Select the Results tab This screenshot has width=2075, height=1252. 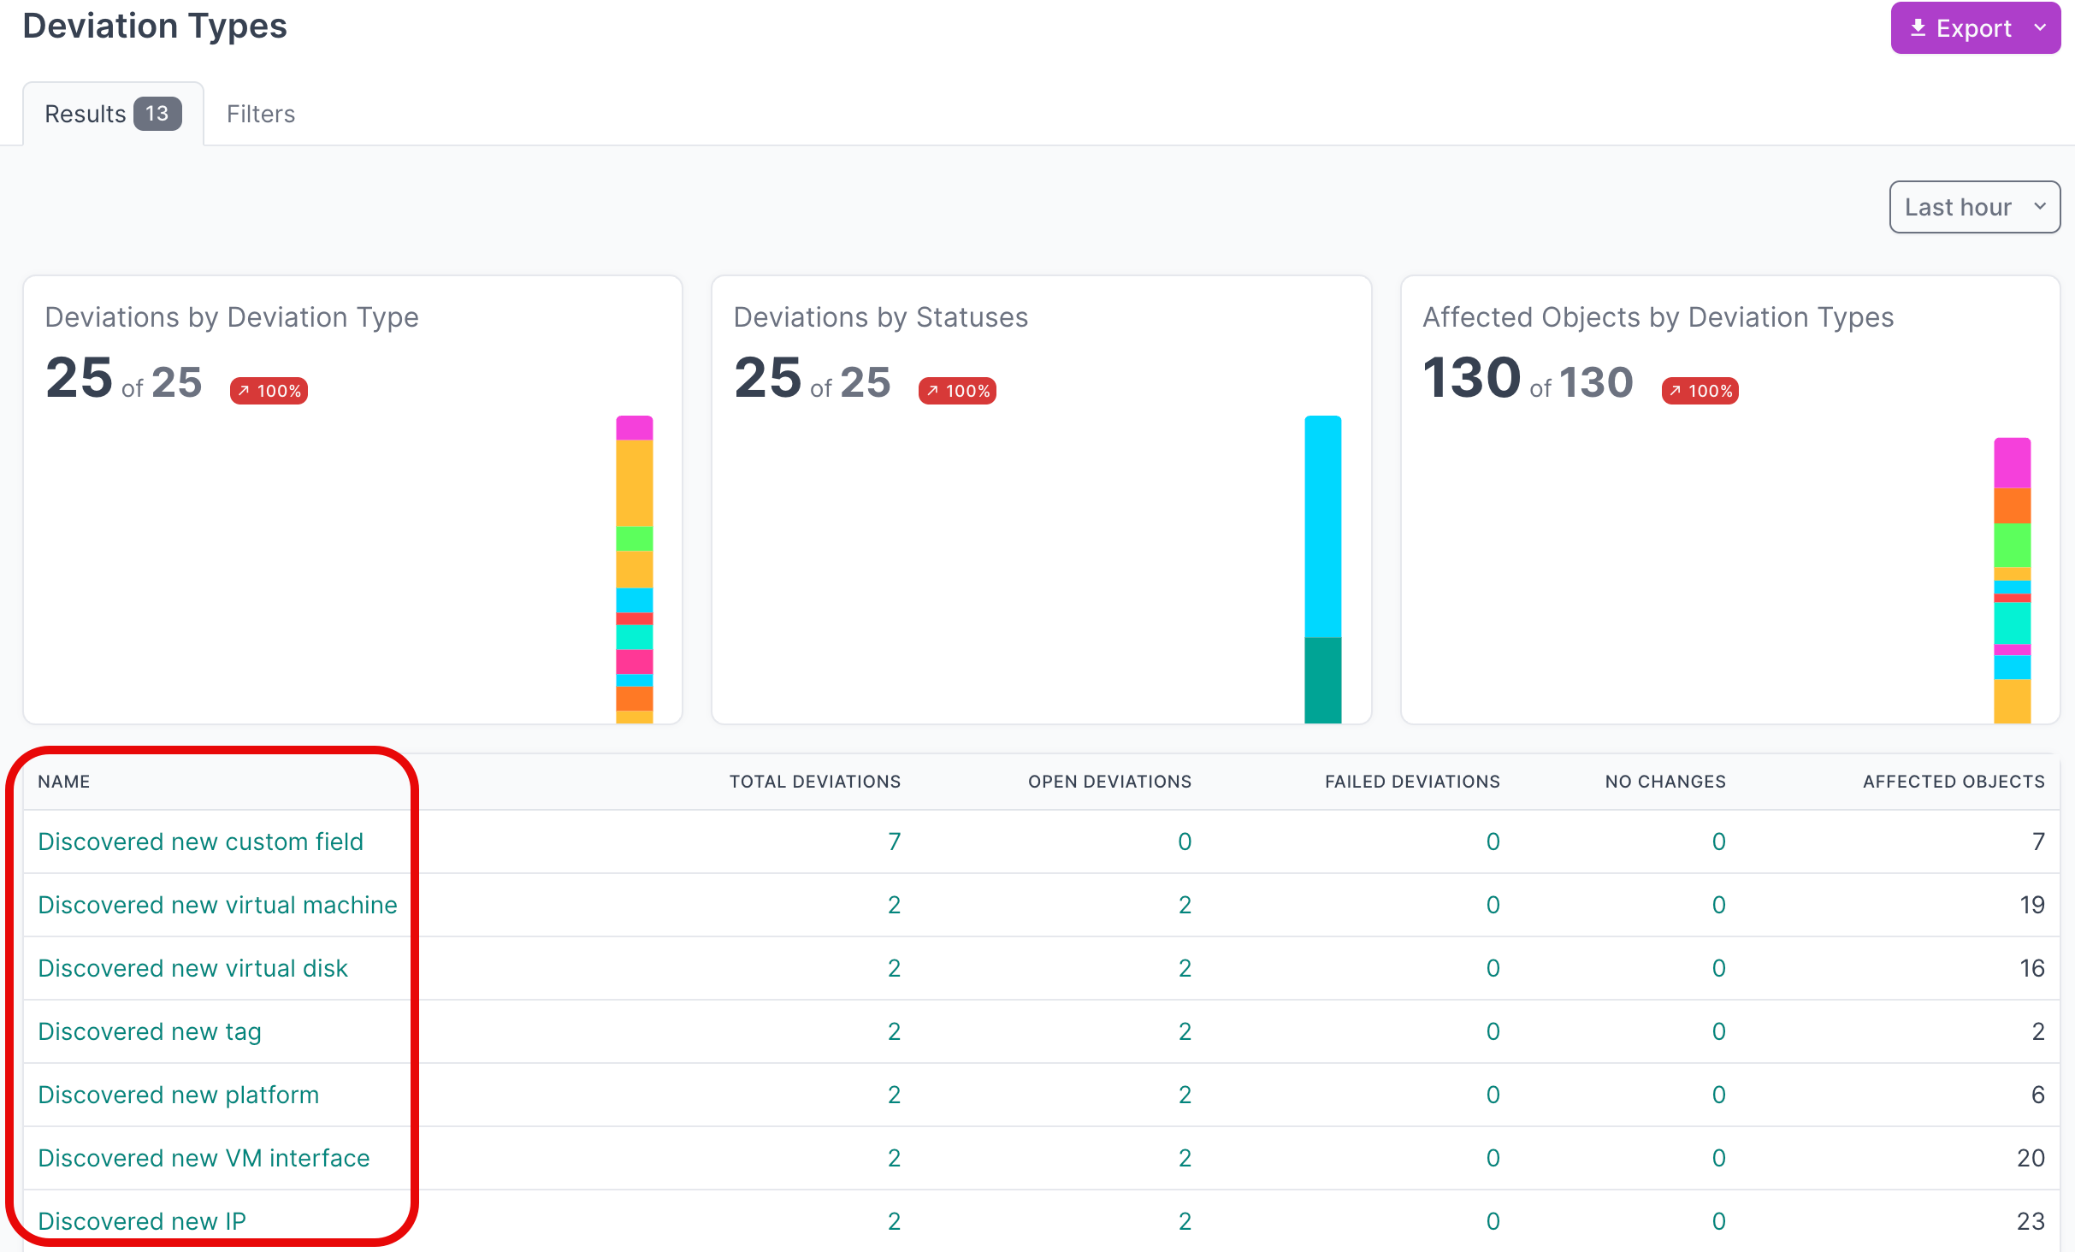click(x=86, y=114)
